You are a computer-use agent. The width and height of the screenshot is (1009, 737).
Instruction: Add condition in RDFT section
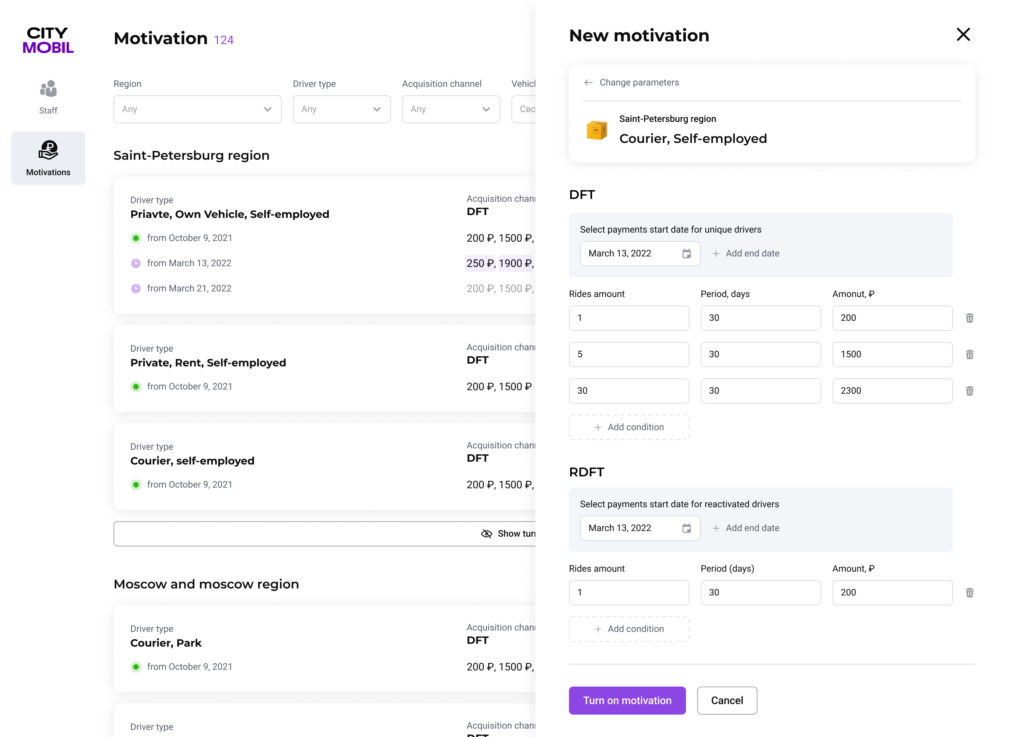tap(629, 629)
